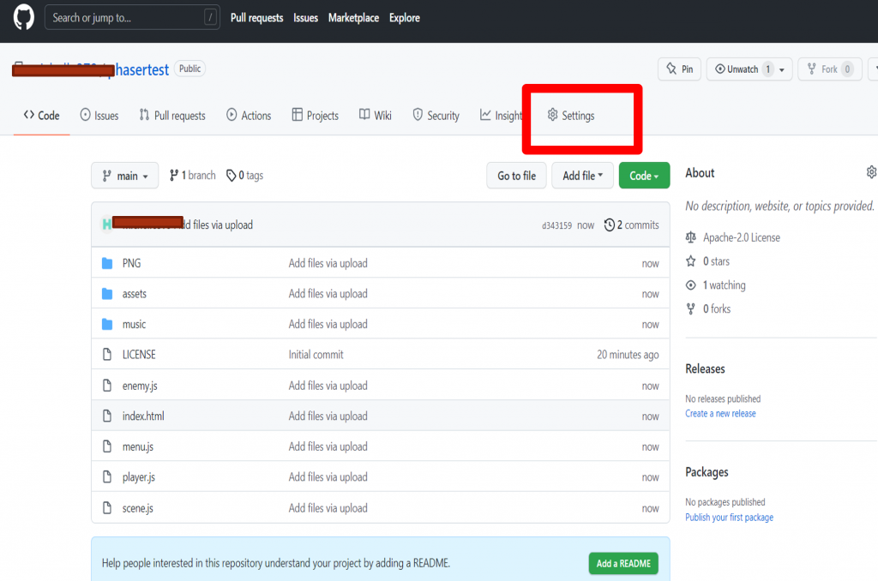Open the menu.js file
878x581 pixels.
(138, 447)
